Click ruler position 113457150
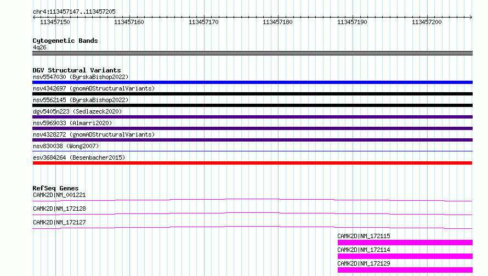Screen dimensions: 488x276 coord(55,22)
